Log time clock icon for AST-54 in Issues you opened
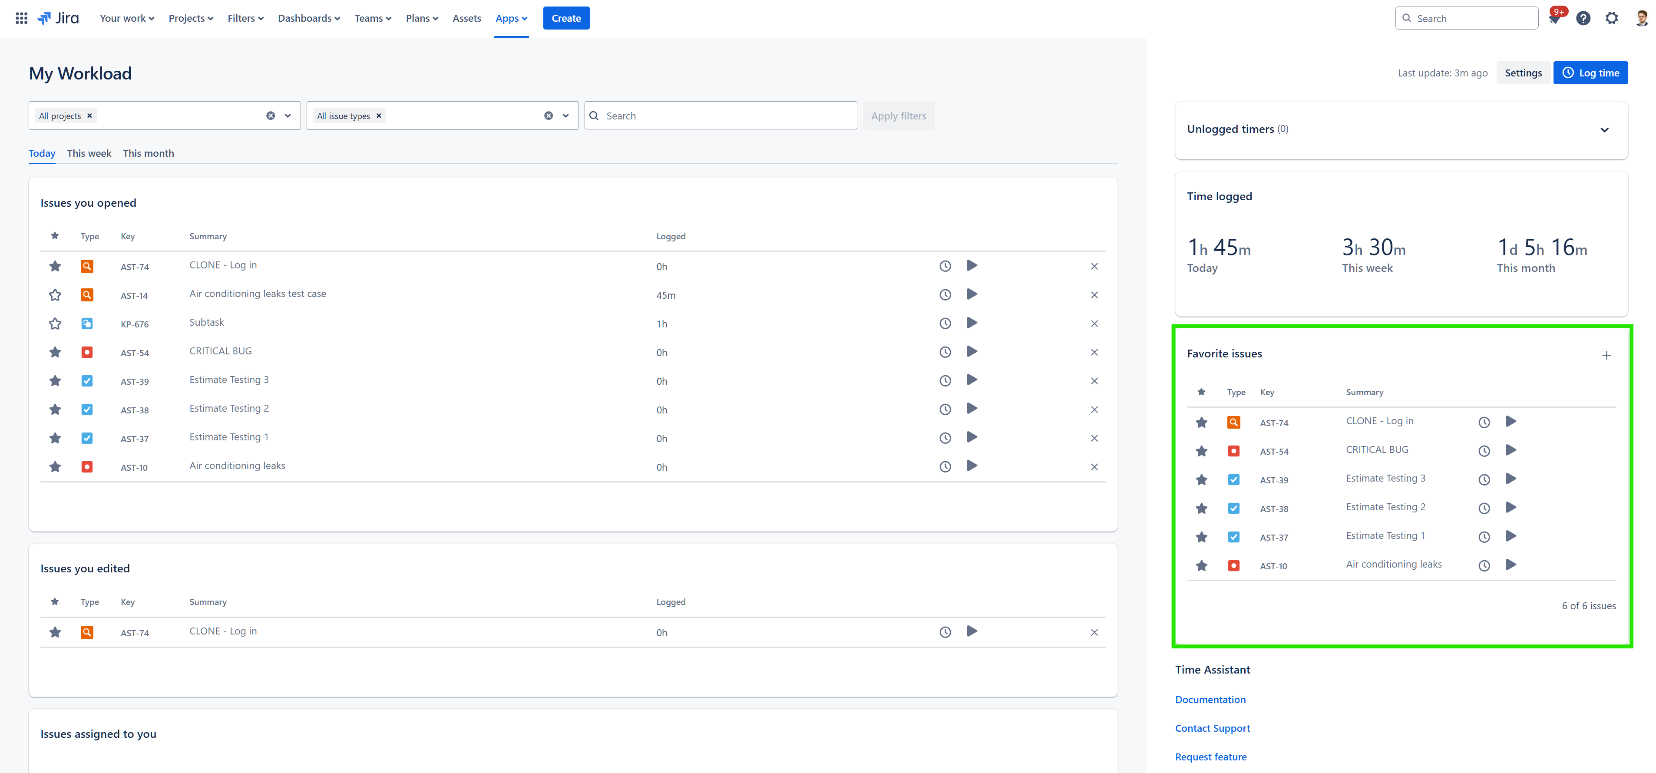Screen dimensions: 1656x773 pyautogui.click(x=945, y=352)
